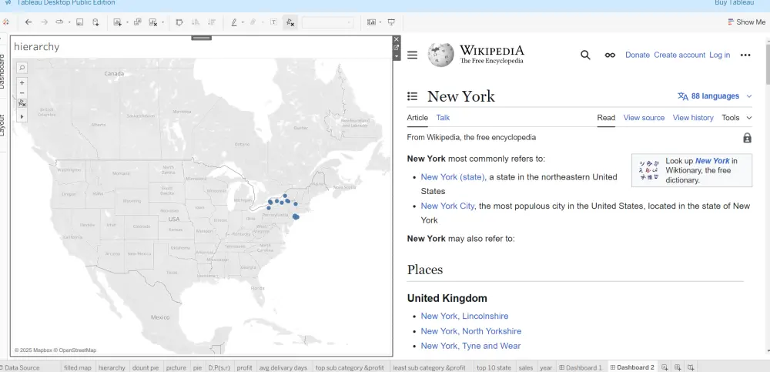The height and width of the screenshot is (372, 770).
Task: Switch to the filled map sheet tab
Action: 78,367
